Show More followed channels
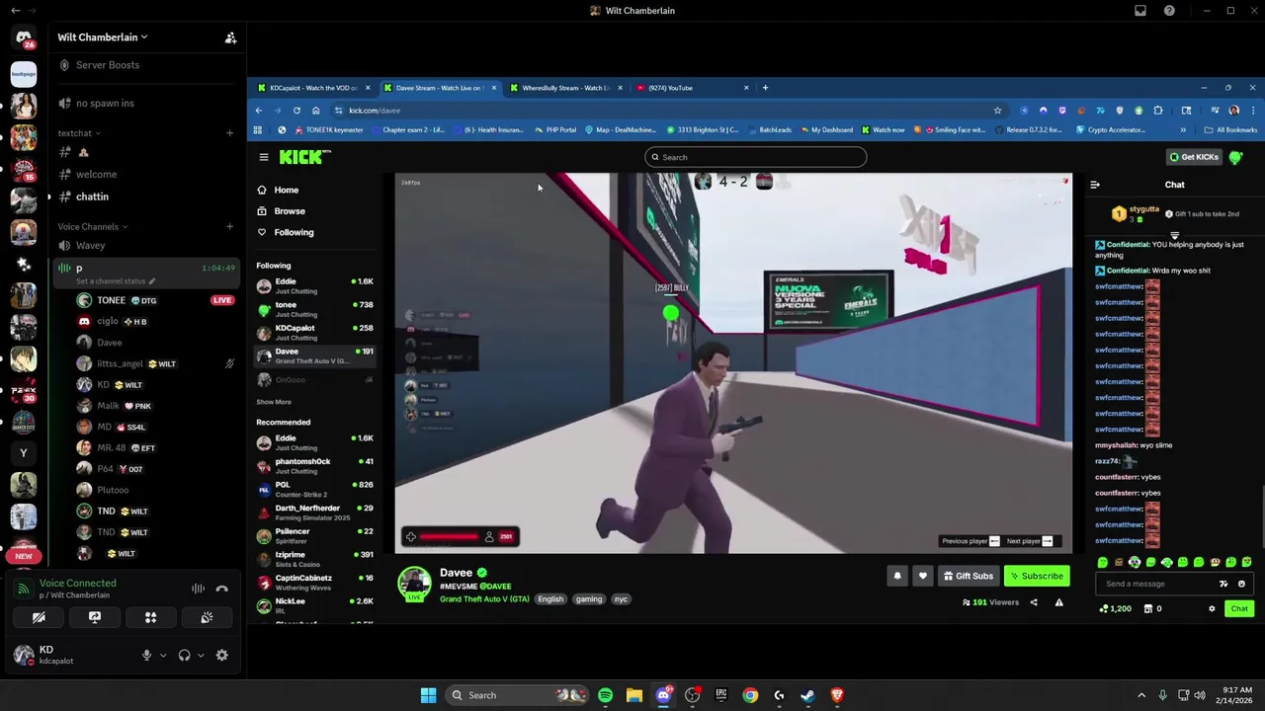The image size is (1265, 711). [274, 402]
